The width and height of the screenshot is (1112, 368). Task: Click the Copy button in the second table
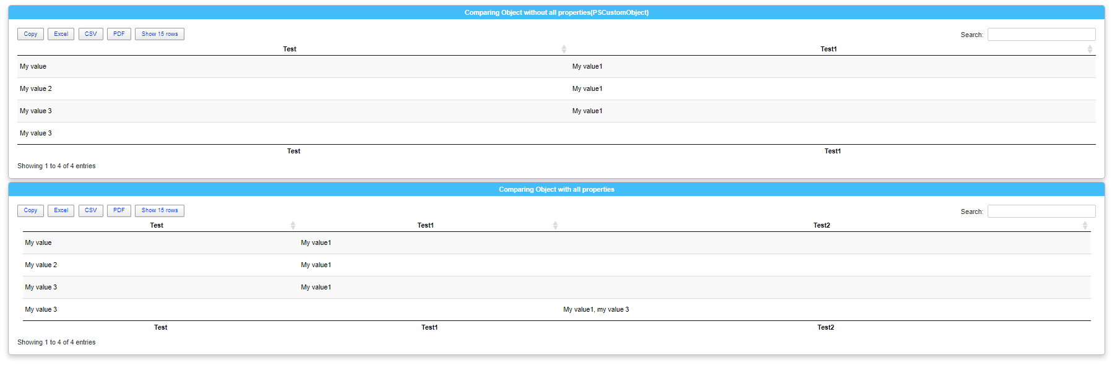[30, 210]
